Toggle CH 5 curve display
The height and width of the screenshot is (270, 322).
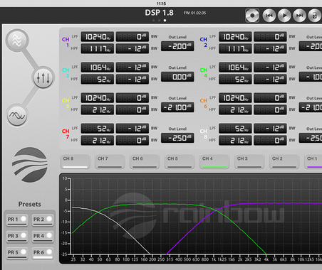tap(180, 162)
